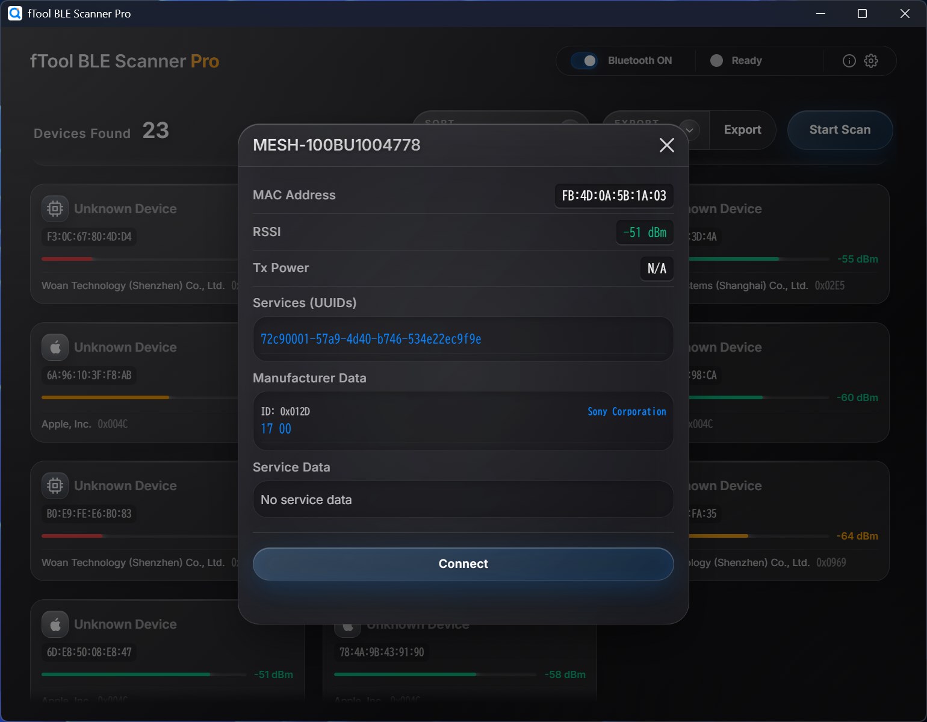
Task: Open the export format chevron next to Export
Action: point(689,131)
